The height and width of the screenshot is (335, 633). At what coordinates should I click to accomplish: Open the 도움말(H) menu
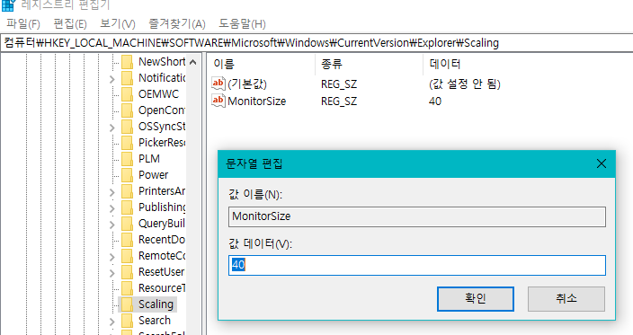pyautogui.click(x=242, y=23)
